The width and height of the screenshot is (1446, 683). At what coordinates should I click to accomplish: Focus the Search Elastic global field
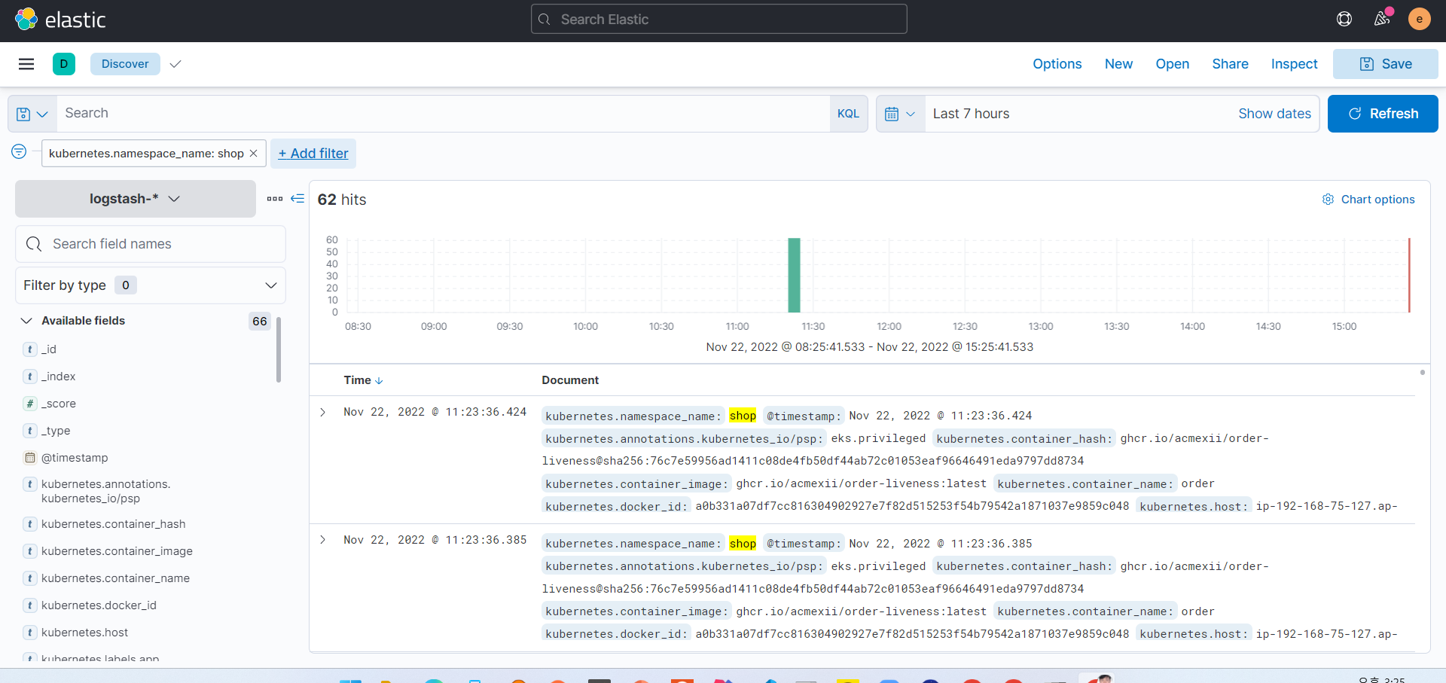click(719, 19)
